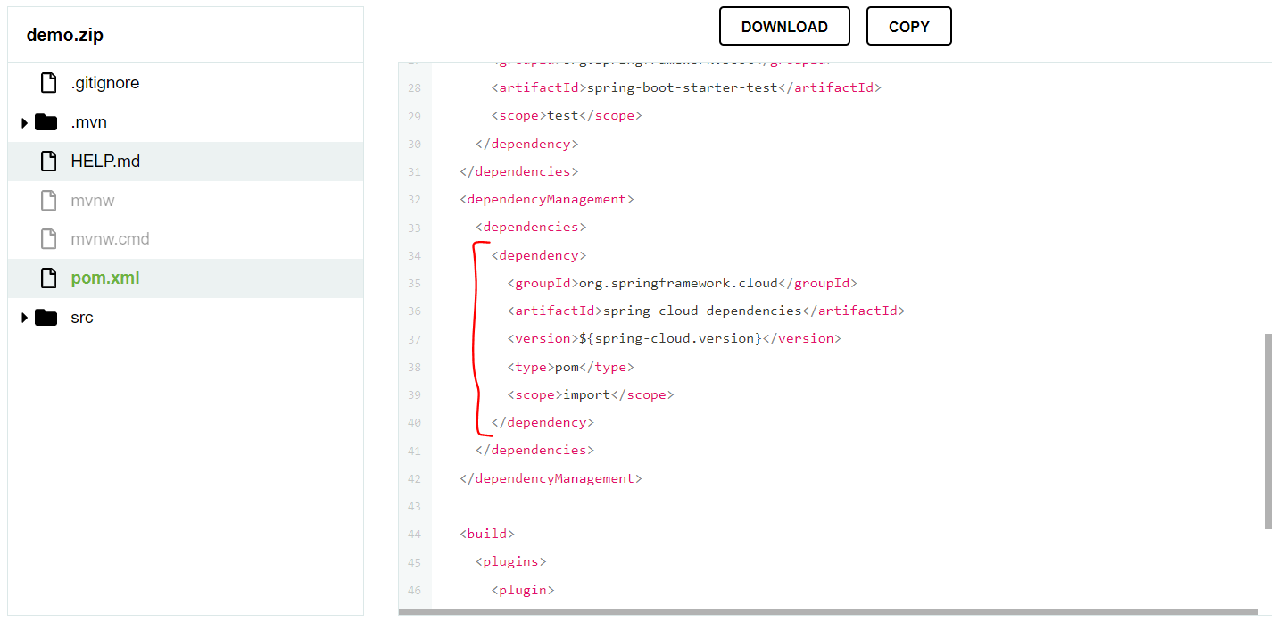
Task: Click the plugin tag on line 46
Action: click(x=523, y=590)
